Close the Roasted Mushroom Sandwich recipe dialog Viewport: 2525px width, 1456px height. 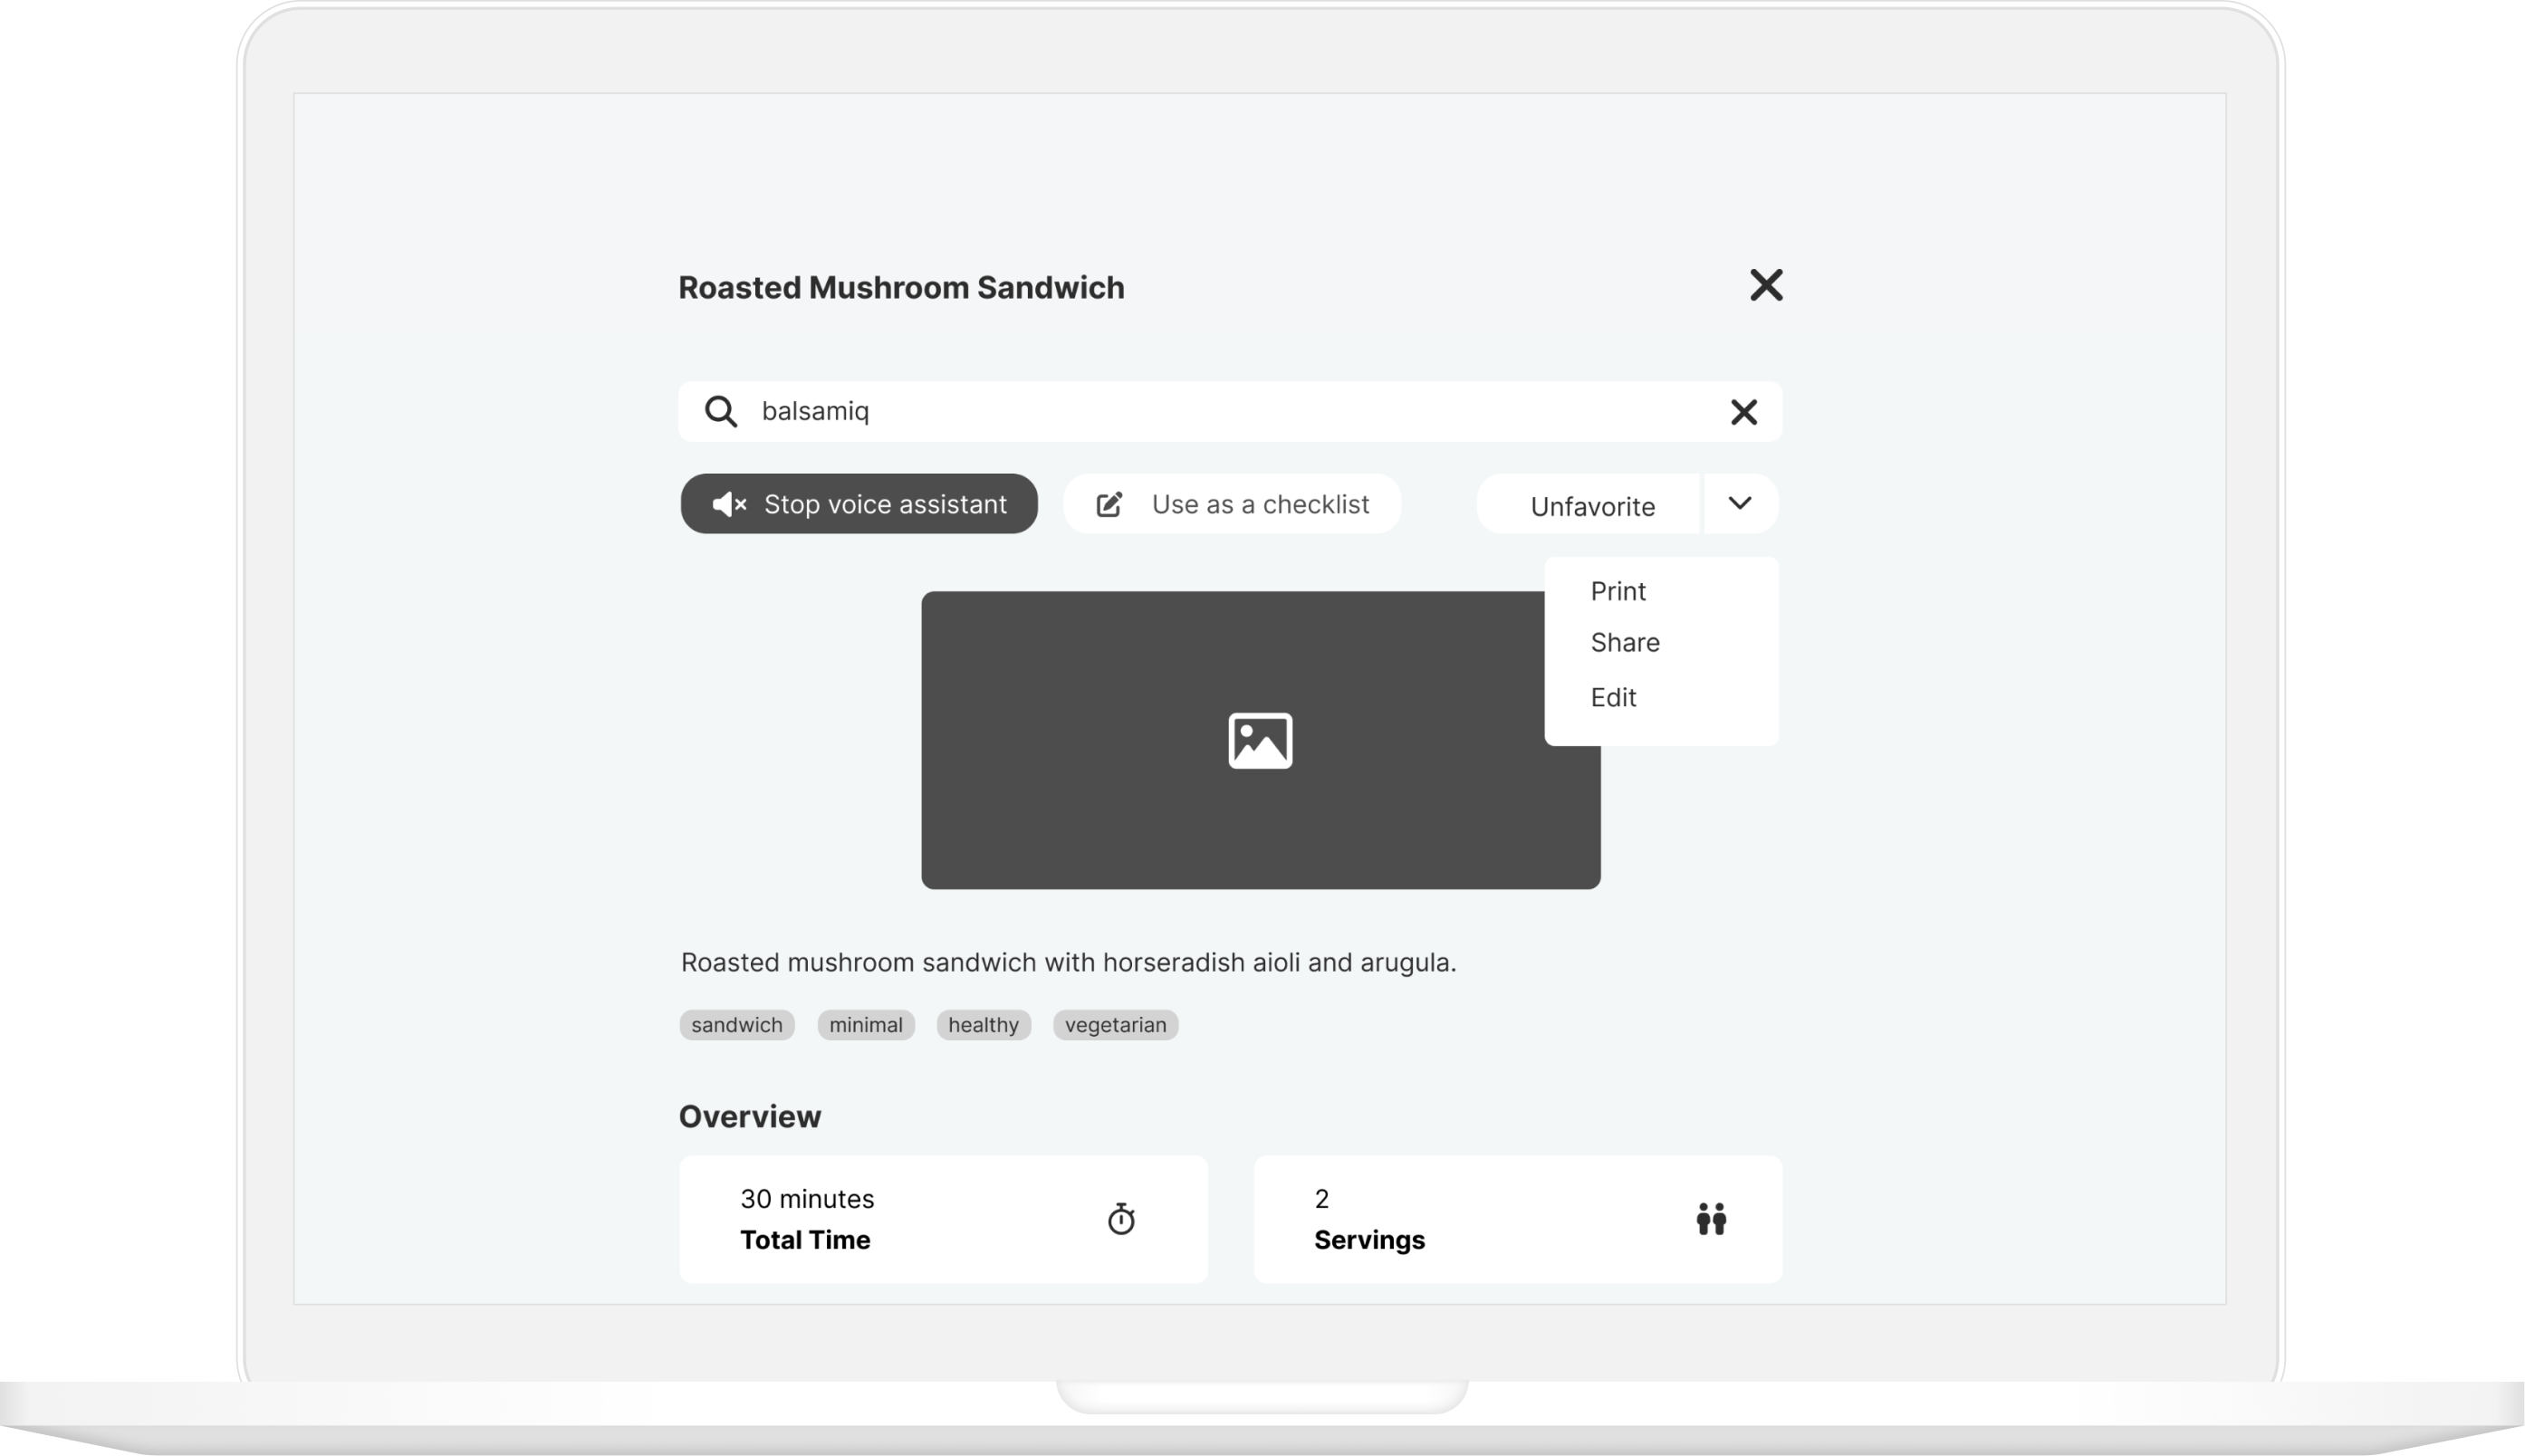1766,285
